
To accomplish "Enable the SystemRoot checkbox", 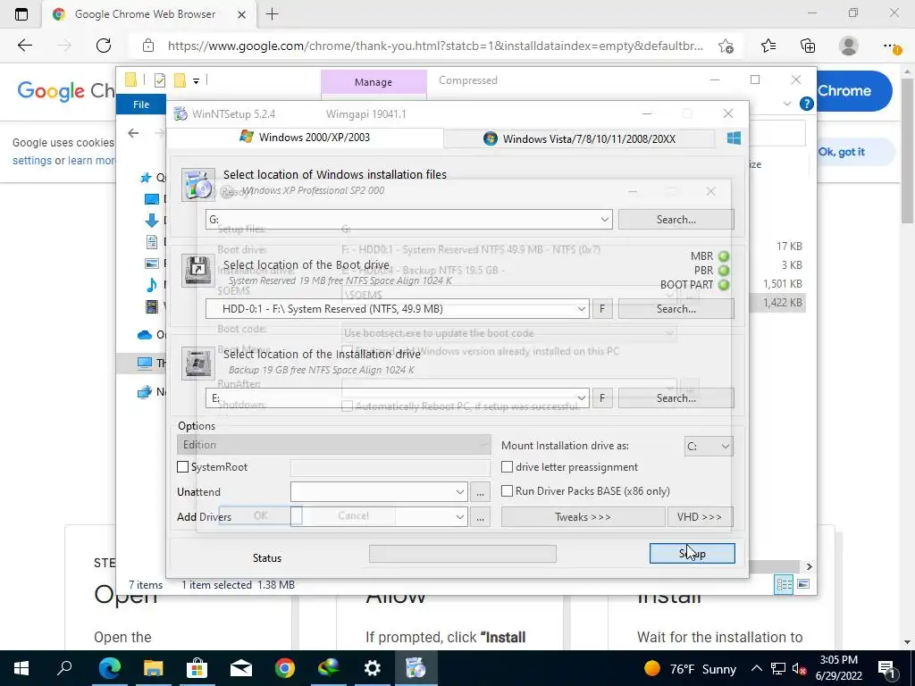I will pos(182,466).
